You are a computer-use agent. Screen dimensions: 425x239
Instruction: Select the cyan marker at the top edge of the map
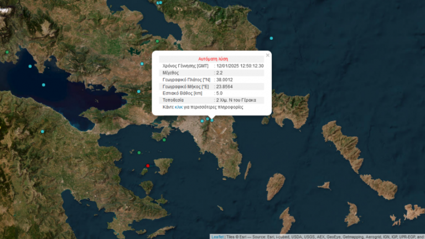coord(159,3)
